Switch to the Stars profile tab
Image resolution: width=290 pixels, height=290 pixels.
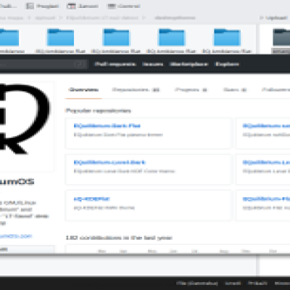tap(235, 90)
